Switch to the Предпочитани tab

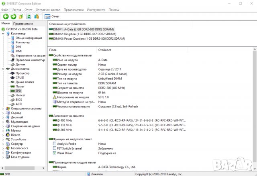pyautogui.click(x=23, y=24)
